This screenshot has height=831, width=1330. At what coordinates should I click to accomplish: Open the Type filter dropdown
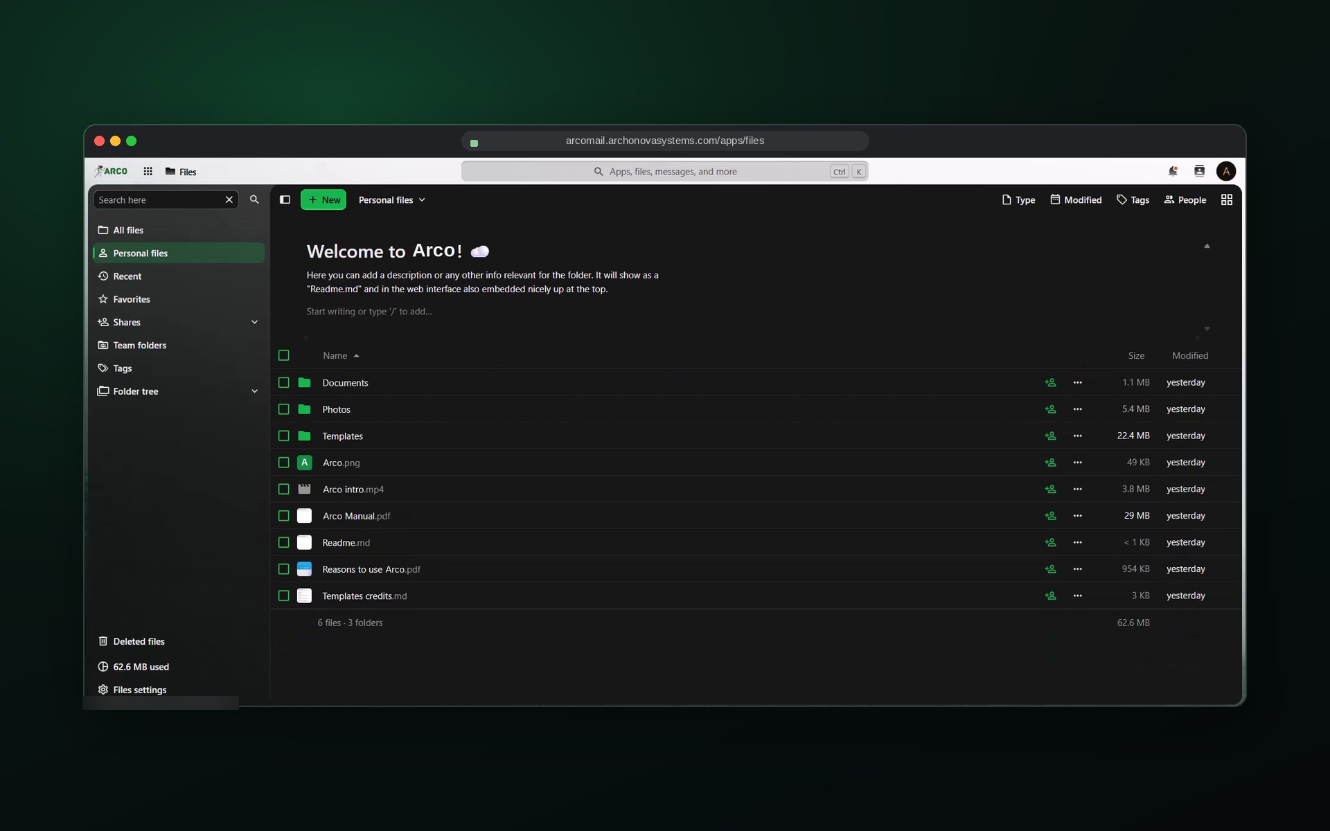click(x=1018, y=200)
